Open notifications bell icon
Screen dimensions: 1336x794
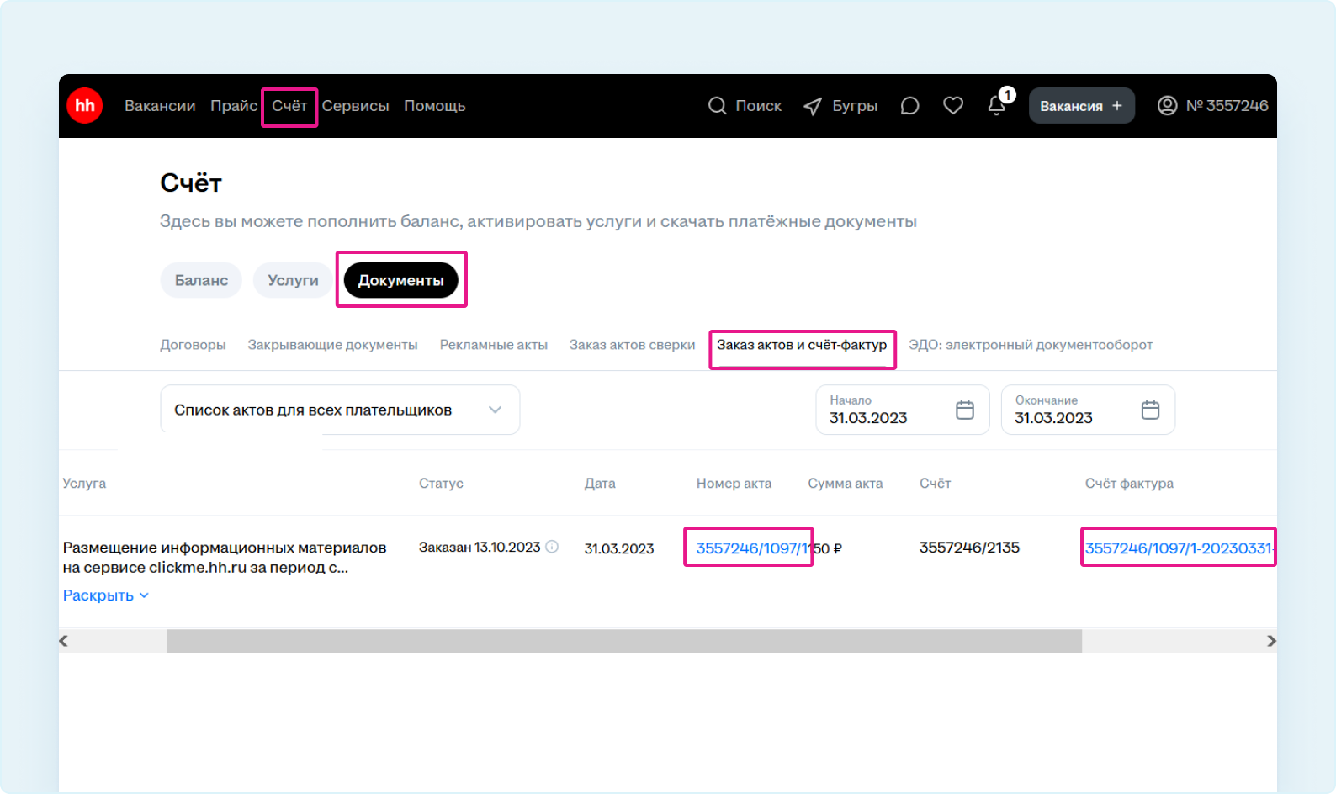click(x=997, y=106)
